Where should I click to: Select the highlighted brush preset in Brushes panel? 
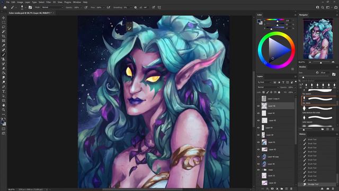pos(319,100)
